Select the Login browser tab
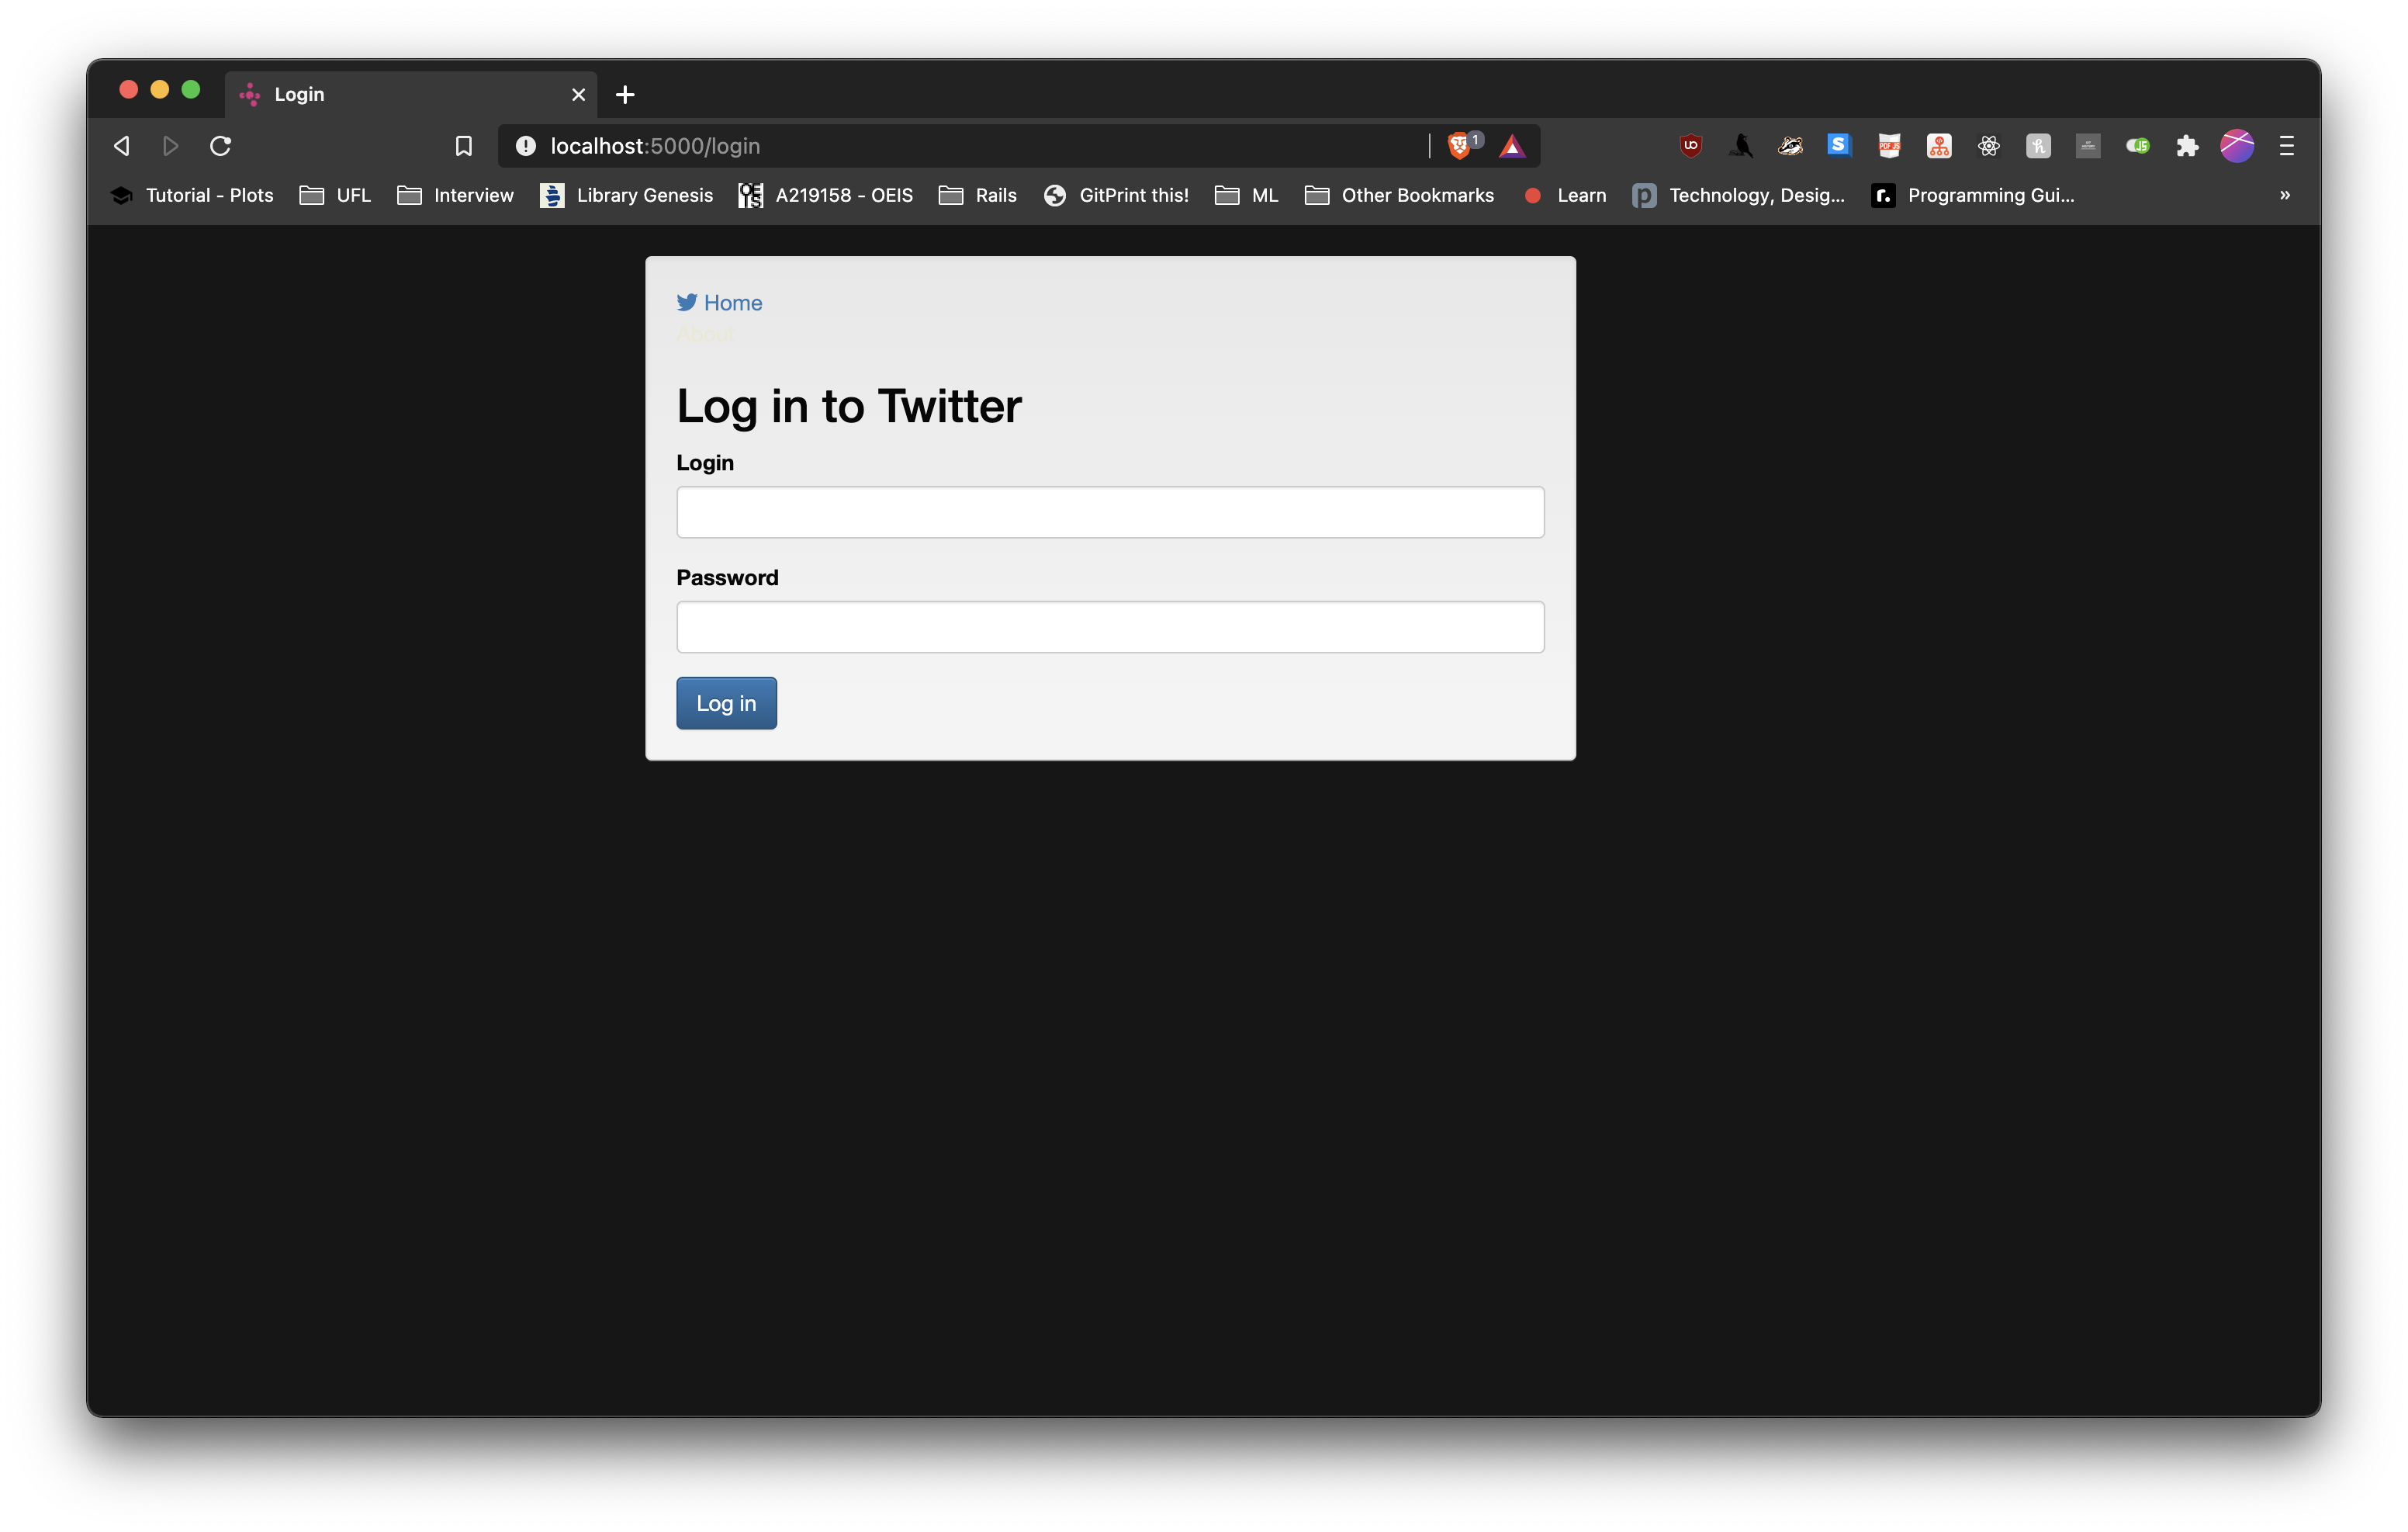This screenshot has width=2408, height=1532. (x=400, y=94)
